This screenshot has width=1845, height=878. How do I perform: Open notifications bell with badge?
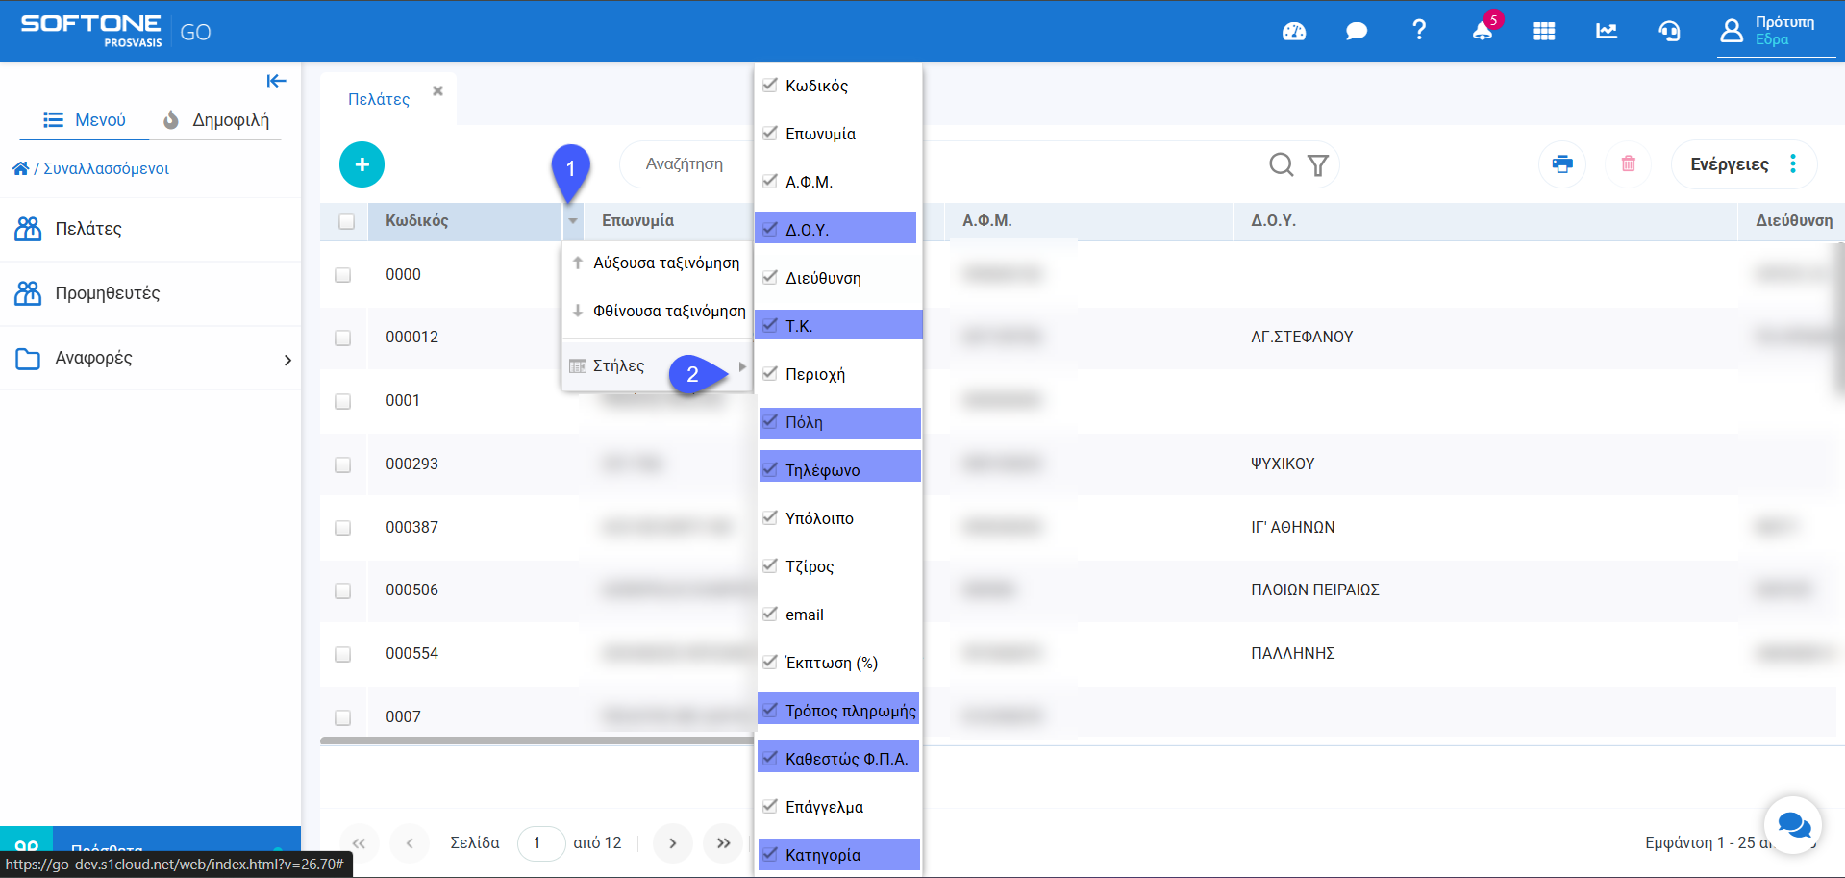(1482, 31)
